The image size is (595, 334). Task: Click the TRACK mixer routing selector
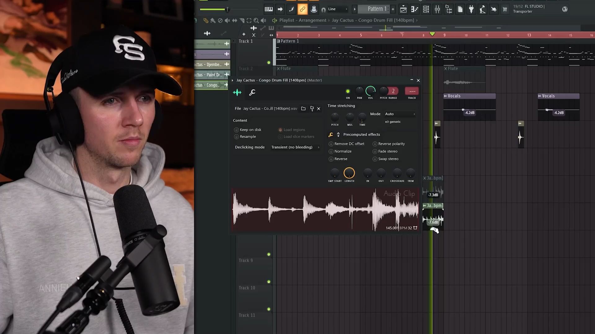click(x=412, y=91)
